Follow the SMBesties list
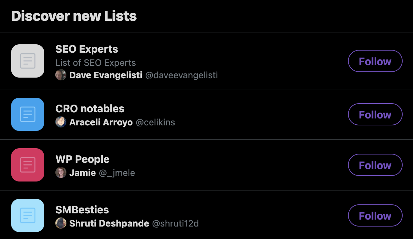 point(375,215)
